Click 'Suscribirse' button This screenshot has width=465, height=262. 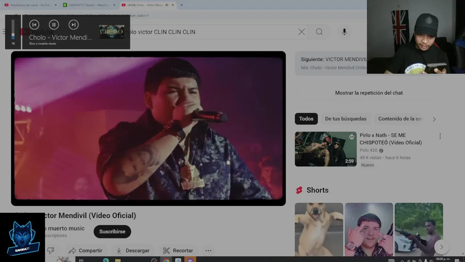coord(112,231)
